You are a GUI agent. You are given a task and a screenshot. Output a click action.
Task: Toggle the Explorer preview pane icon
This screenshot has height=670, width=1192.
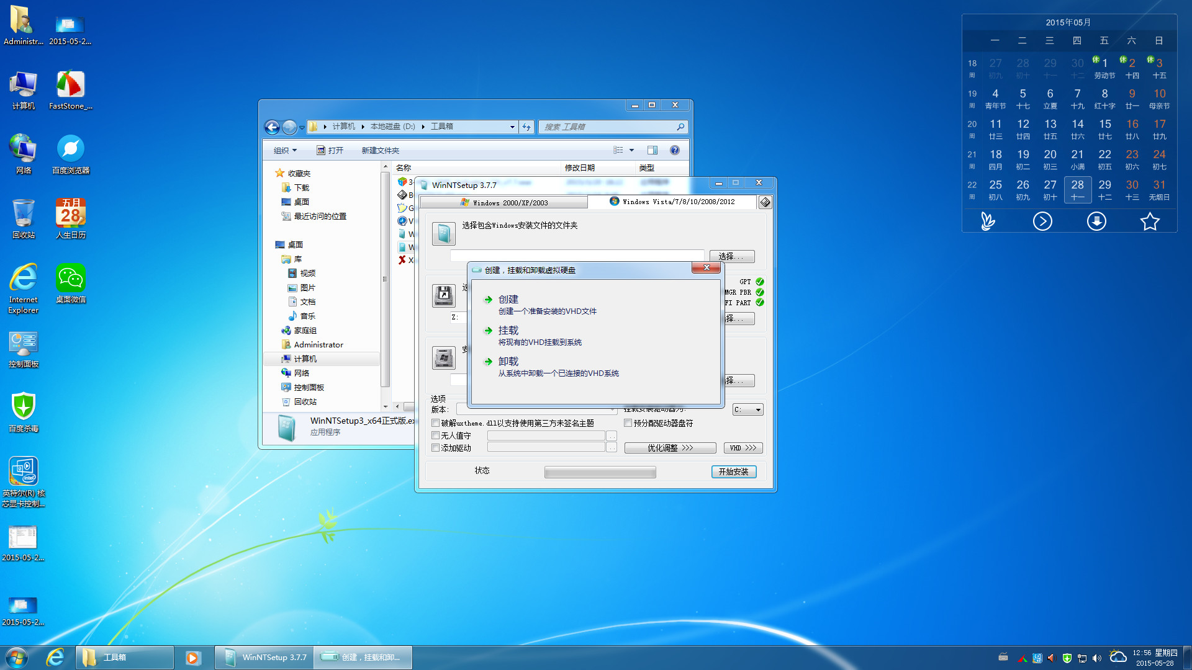[x=652, y=150]
